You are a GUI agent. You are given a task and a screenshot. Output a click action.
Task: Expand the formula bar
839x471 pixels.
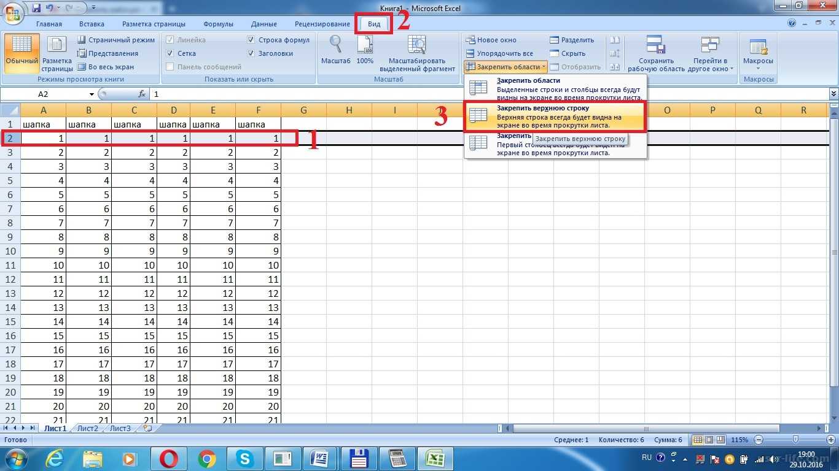[833, 94]
